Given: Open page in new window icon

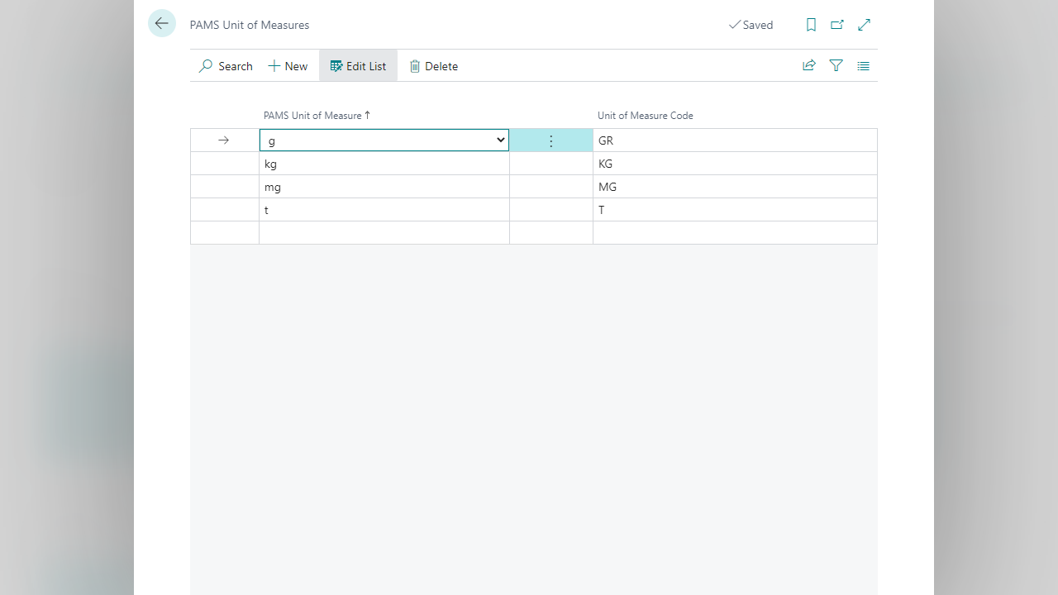Looking at the screenshot, I should coord(837,25).
